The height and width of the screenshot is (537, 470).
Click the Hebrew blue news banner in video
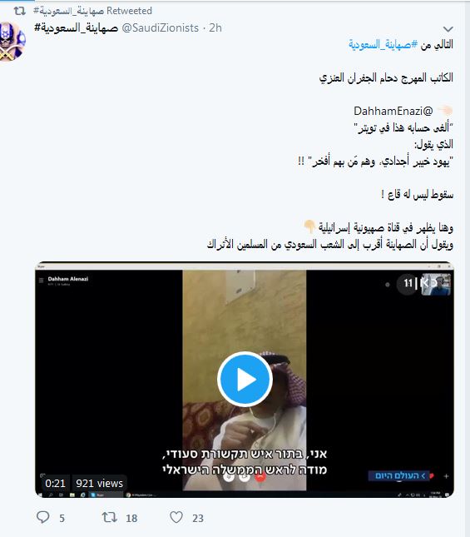point(399,475)
